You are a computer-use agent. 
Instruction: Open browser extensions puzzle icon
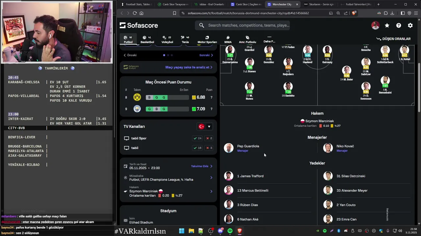[386, 13]
